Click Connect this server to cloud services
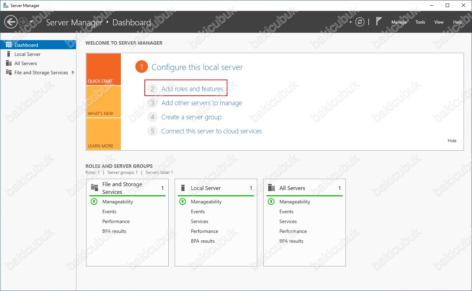Screen dimensions: 472x291 click(x=212, y=131)
